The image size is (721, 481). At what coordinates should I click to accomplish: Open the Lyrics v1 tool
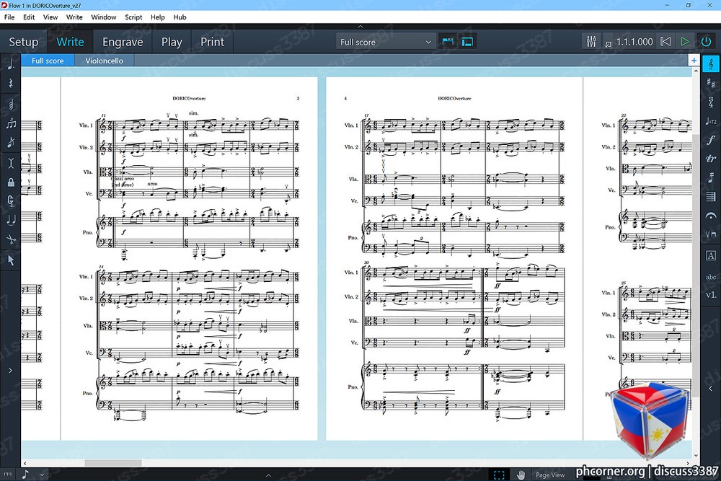710,295
